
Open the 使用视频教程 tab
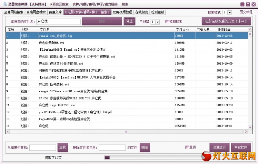click(x=123, y=12)
